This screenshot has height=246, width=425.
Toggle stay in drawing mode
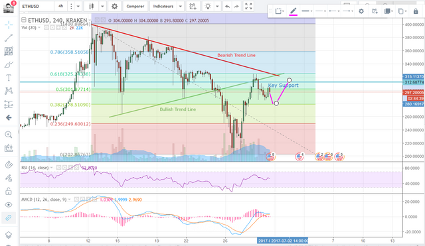click(9, 178)
